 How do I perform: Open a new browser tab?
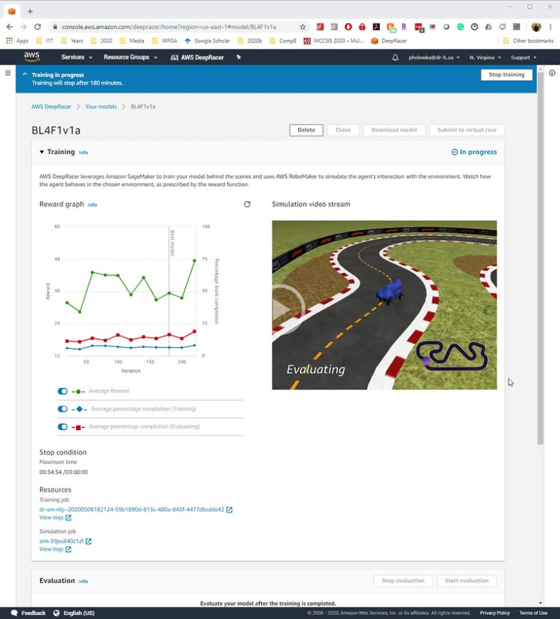tap(30, 11)
